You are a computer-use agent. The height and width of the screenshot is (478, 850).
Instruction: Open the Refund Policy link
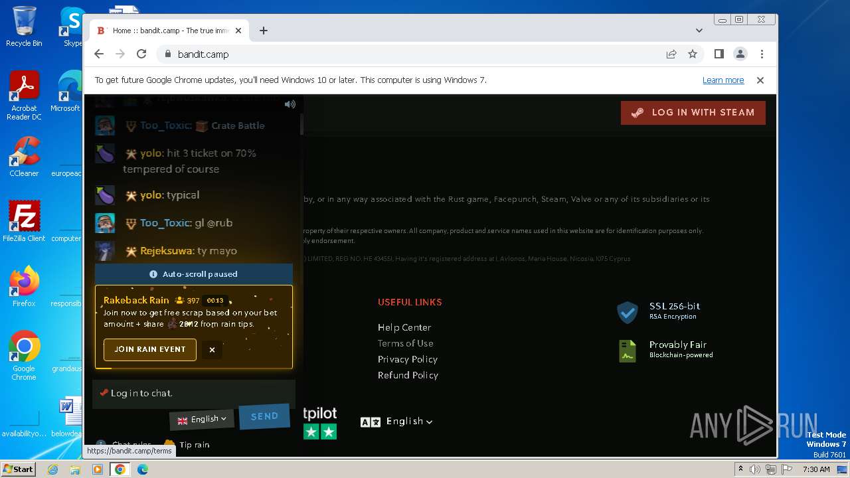(408, 375)
